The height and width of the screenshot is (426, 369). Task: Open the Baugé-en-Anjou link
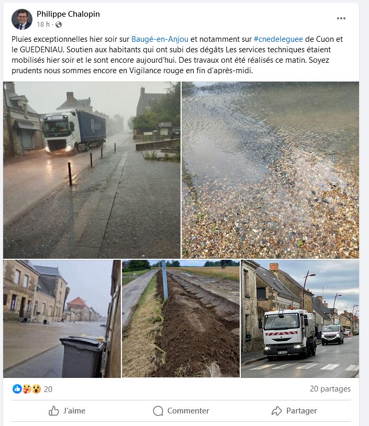coord(160,39)
